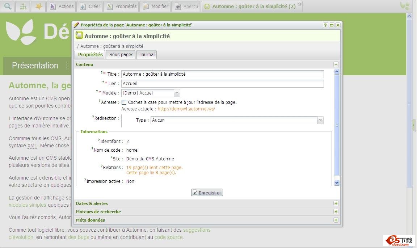Viewport: 417px width, 248px height.
Task: Switch to the Sous pages tab
Action: (x=121, y=55)
